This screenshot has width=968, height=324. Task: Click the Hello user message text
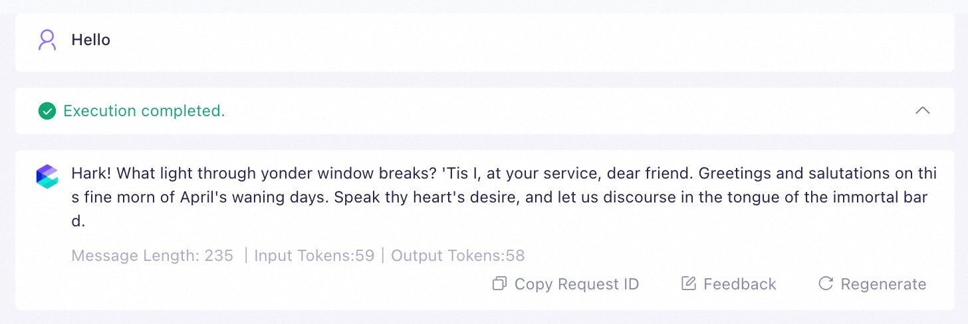pyautogui.click(x=91, y=40)
